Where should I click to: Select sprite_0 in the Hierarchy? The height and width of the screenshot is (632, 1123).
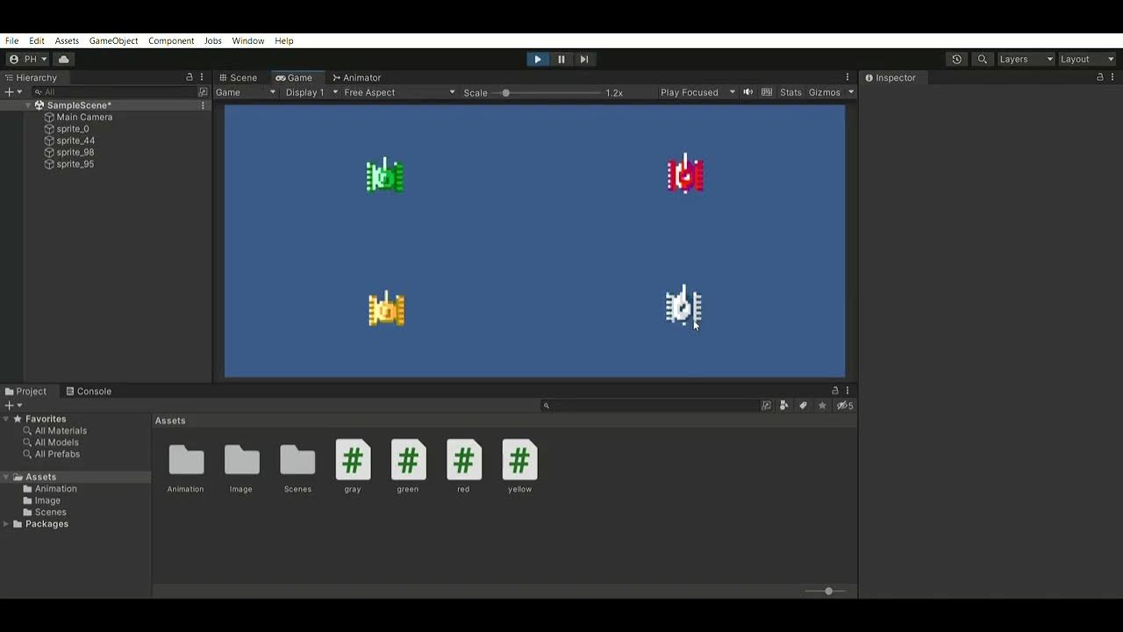[x=73, y=129]
